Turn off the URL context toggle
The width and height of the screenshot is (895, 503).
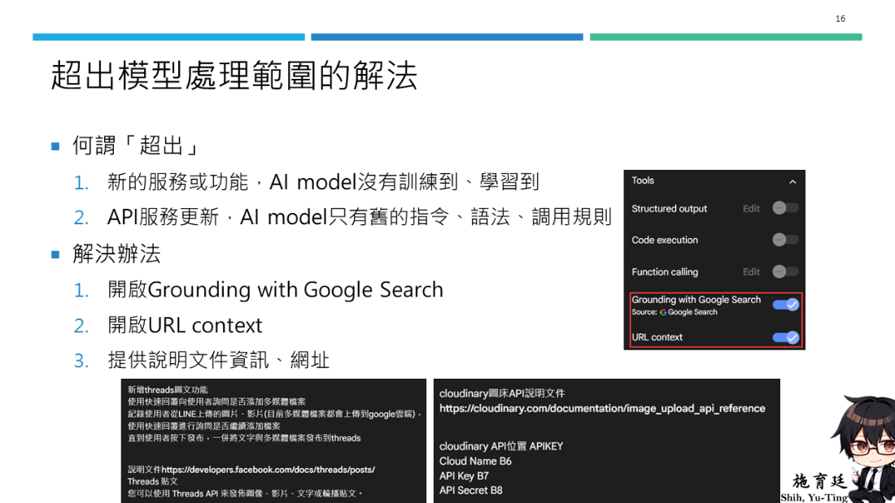click(x=785, y=337)
